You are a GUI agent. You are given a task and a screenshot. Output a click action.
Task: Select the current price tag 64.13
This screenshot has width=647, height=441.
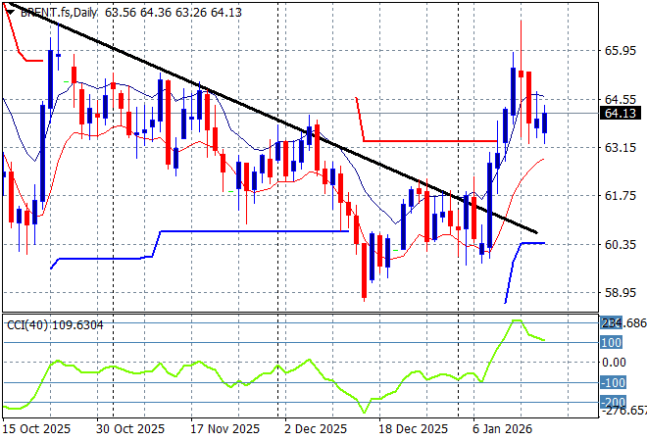click(x=621, y=113)
